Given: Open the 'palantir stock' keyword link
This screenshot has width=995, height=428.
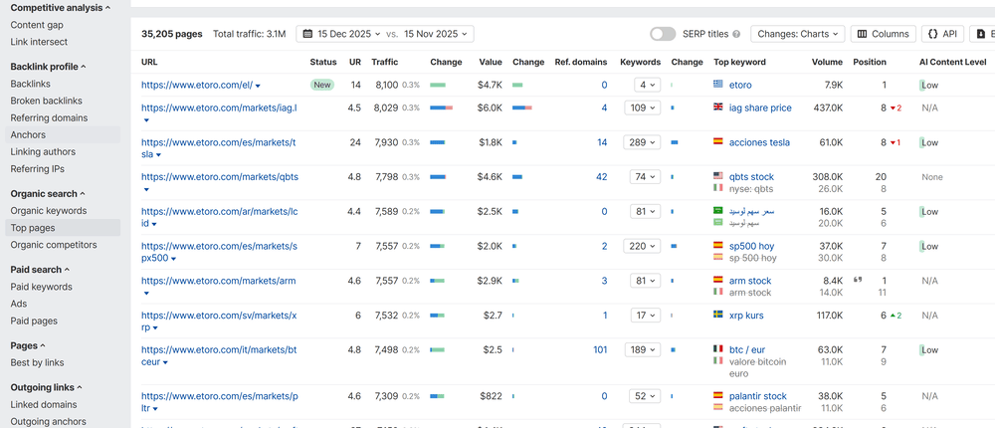Looking at the screenshot, I should click(x=757, y=395).
